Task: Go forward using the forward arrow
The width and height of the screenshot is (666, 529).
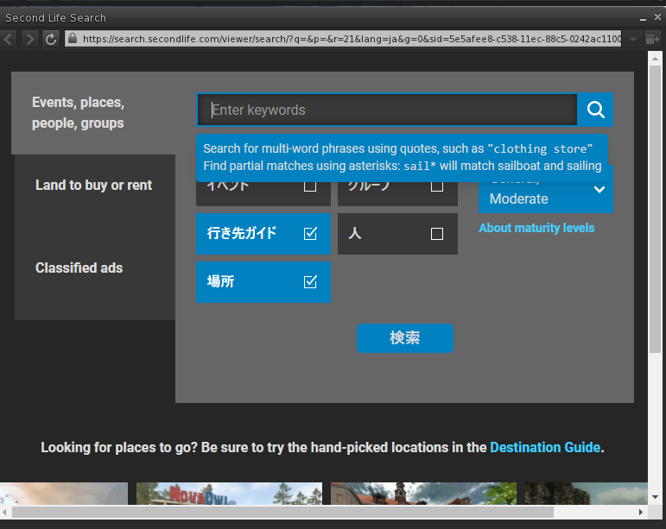Action: tap(29, 39)
